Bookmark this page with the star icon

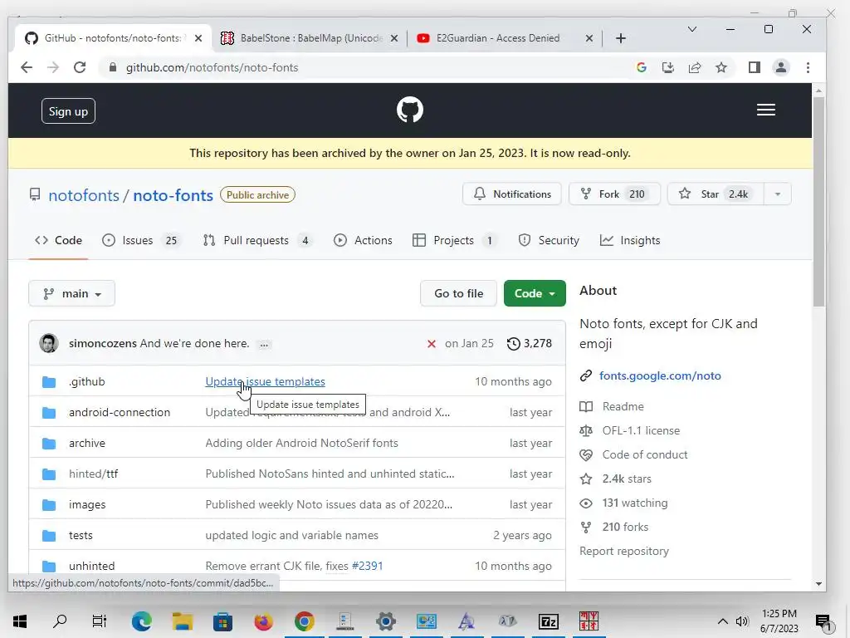721,67
